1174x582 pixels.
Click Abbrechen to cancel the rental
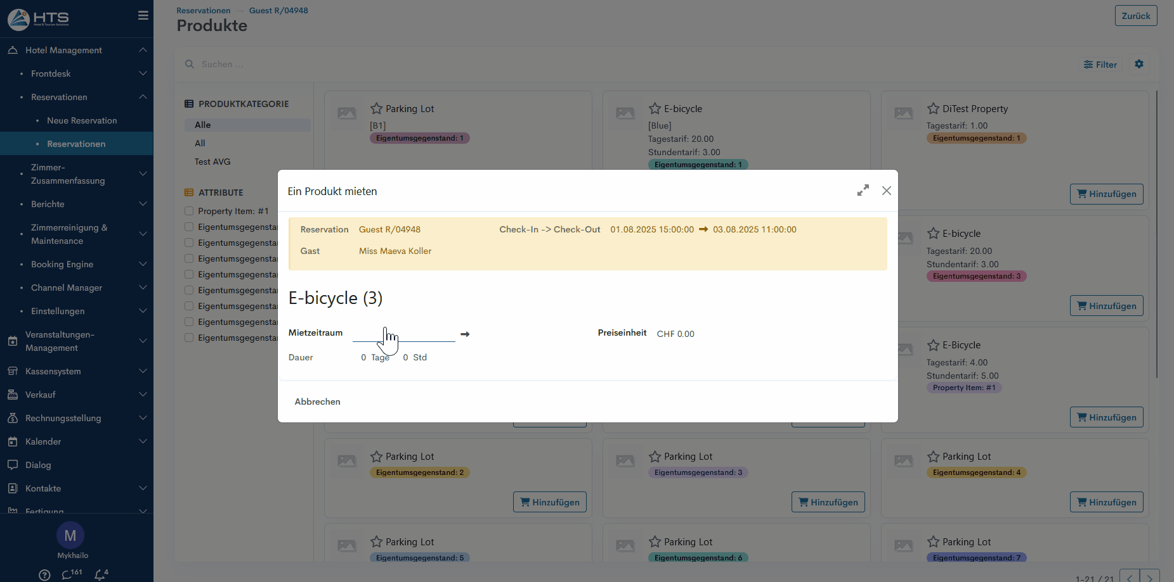[x=317, y=402]
